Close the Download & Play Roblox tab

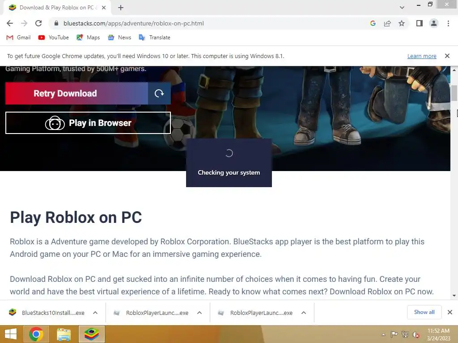pyautogui.click(x=104, y=8)
